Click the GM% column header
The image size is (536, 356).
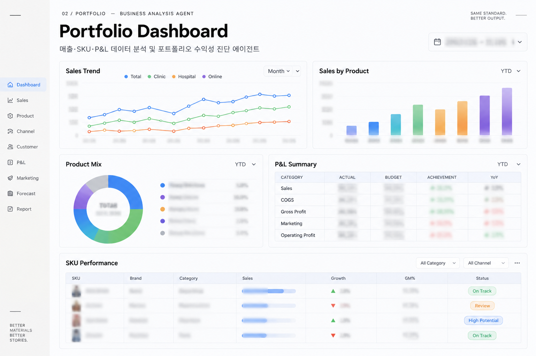pos(410,278)
